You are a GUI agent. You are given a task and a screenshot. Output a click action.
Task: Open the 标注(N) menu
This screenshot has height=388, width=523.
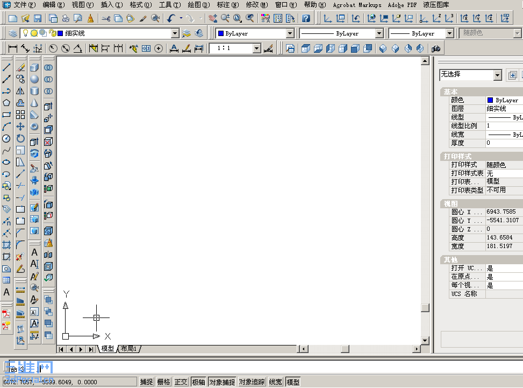tap(228, 5)
